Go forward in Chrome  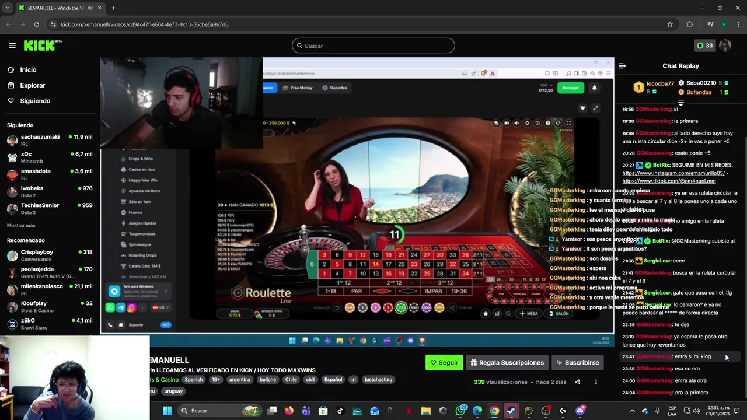point(22,24)
